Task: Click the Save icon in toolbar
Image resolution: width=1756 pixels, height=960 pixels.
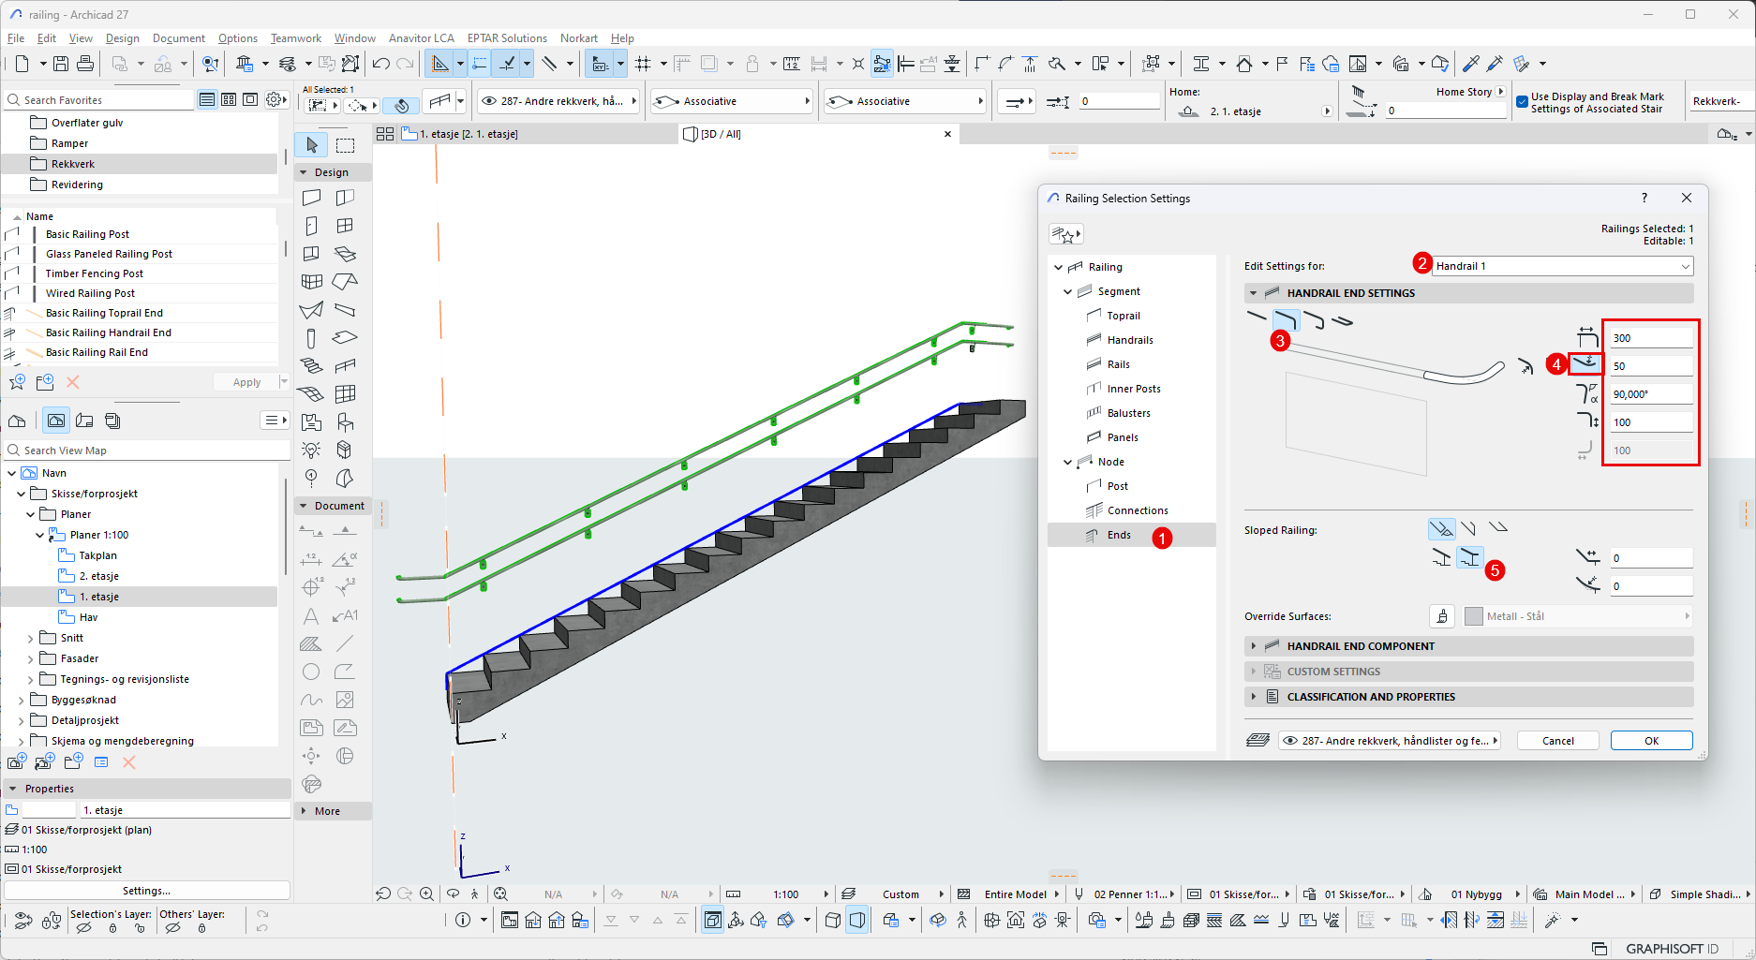Action: click(x=61, y=64)
